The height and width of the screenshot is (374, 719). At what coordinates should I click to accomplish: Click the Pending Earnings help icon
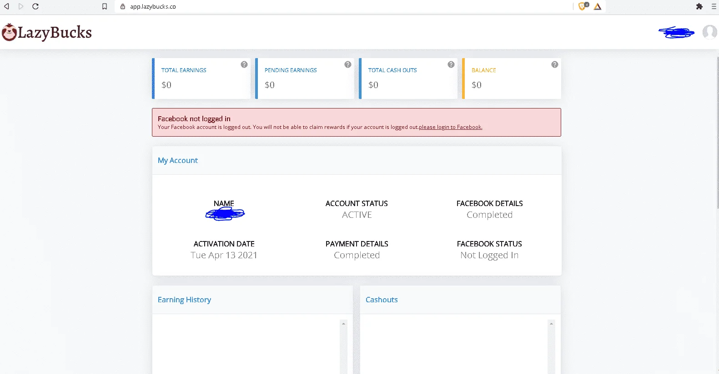click(x=348, y=64)
